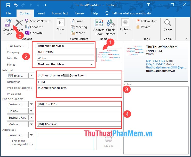Screen dimensions: 191x157
Task: Click the email address field
Action: pyautogui.click(x=79, y=75)
